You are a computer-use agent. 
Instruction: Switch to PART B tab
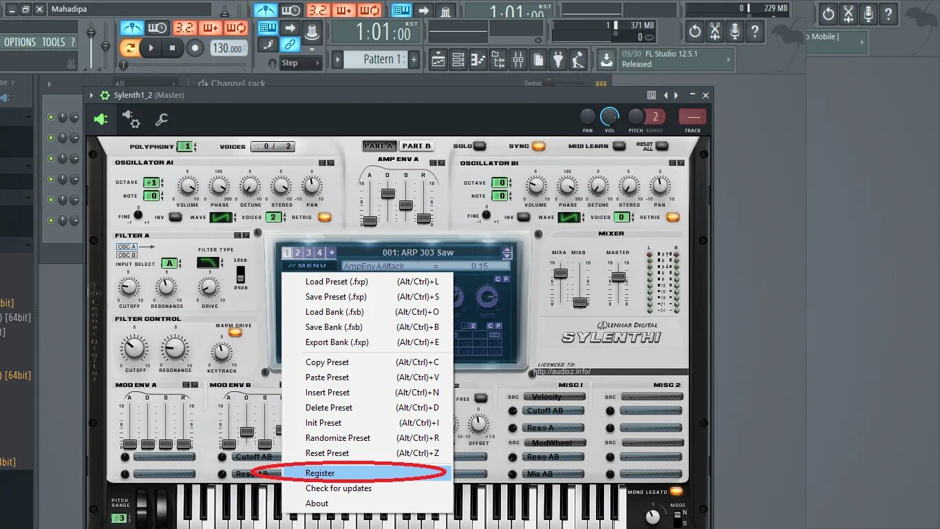point(416,146)
